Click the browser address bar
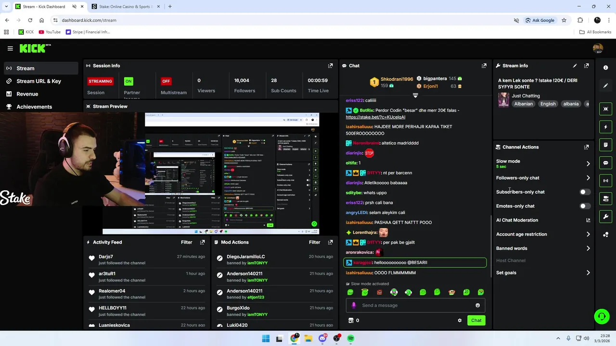The height and width of the screenshot is (346, 616). click(284, 20)
